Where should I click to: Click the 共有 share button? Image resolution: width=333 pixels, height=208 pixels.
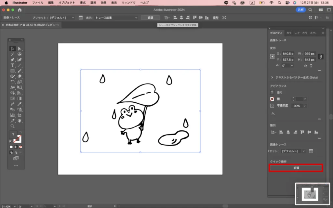coord(301,10)
